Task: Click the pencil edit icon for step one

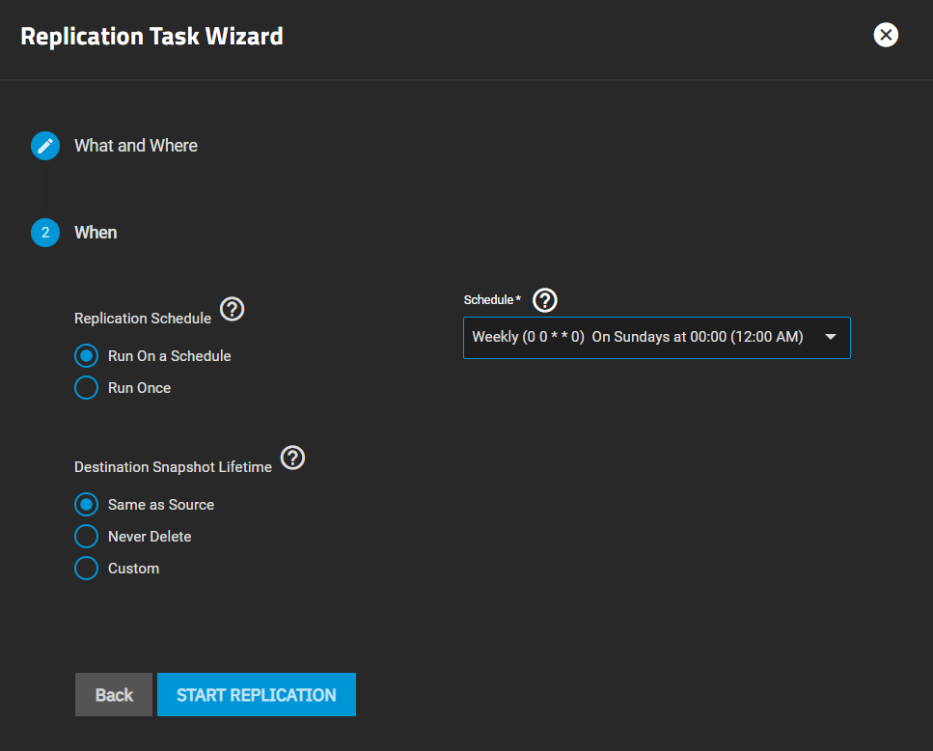Action: coord(45,146)
